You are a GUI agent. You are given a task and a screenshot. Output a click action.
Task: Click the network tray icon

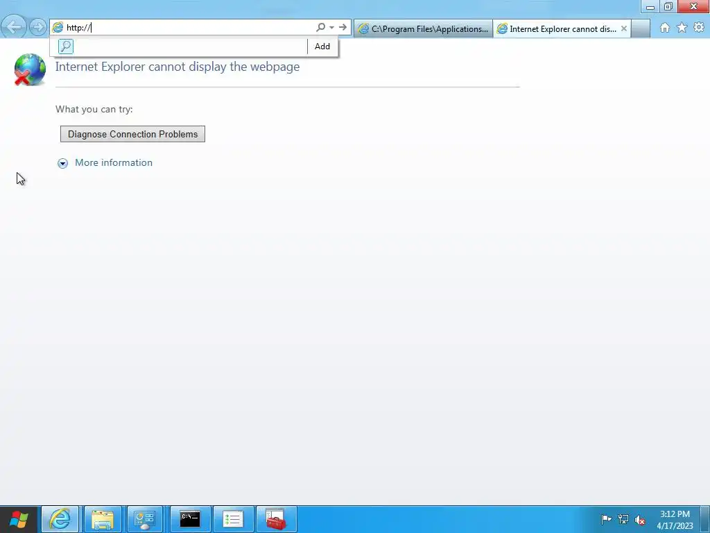pyautogui.click(x=623, y=519)
